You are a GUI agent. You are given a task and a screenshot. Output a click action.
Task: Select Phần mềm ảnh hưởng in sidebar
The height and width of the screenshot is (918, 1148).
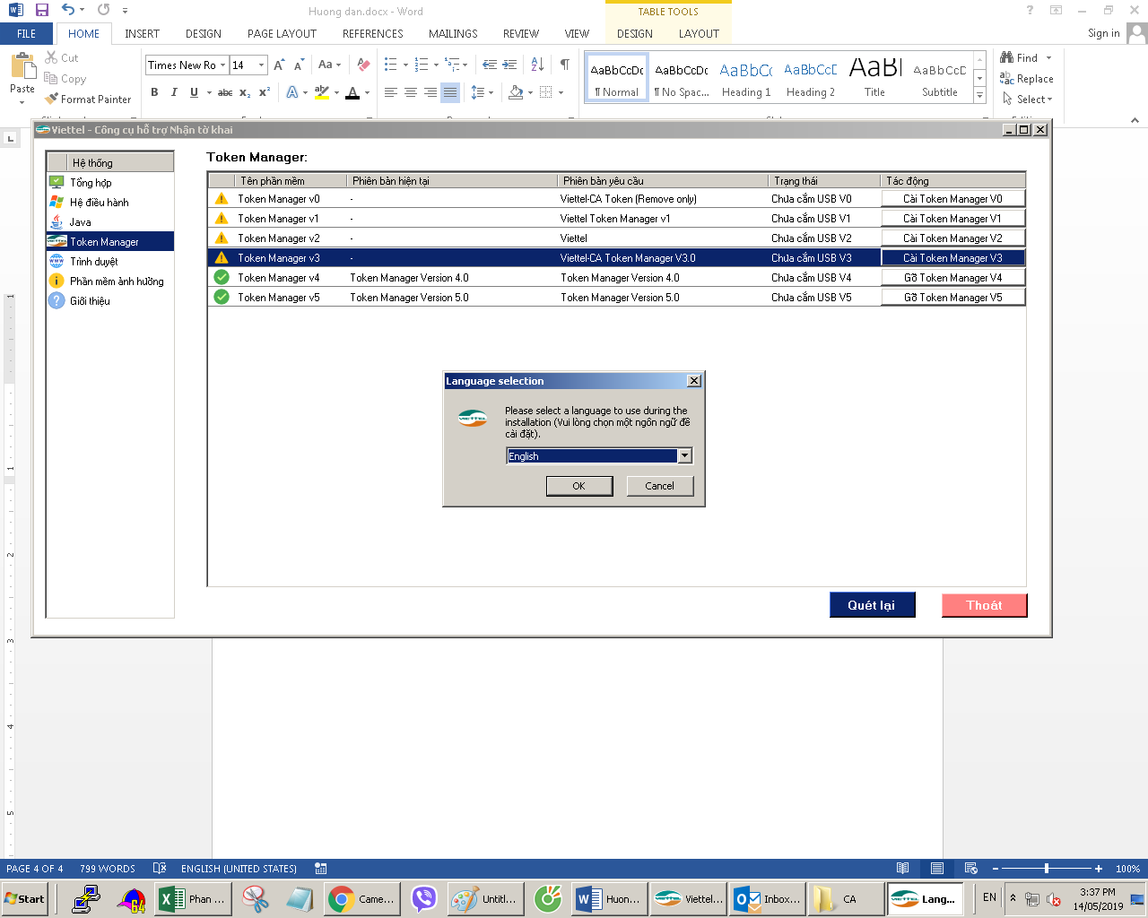pos(110,281)
